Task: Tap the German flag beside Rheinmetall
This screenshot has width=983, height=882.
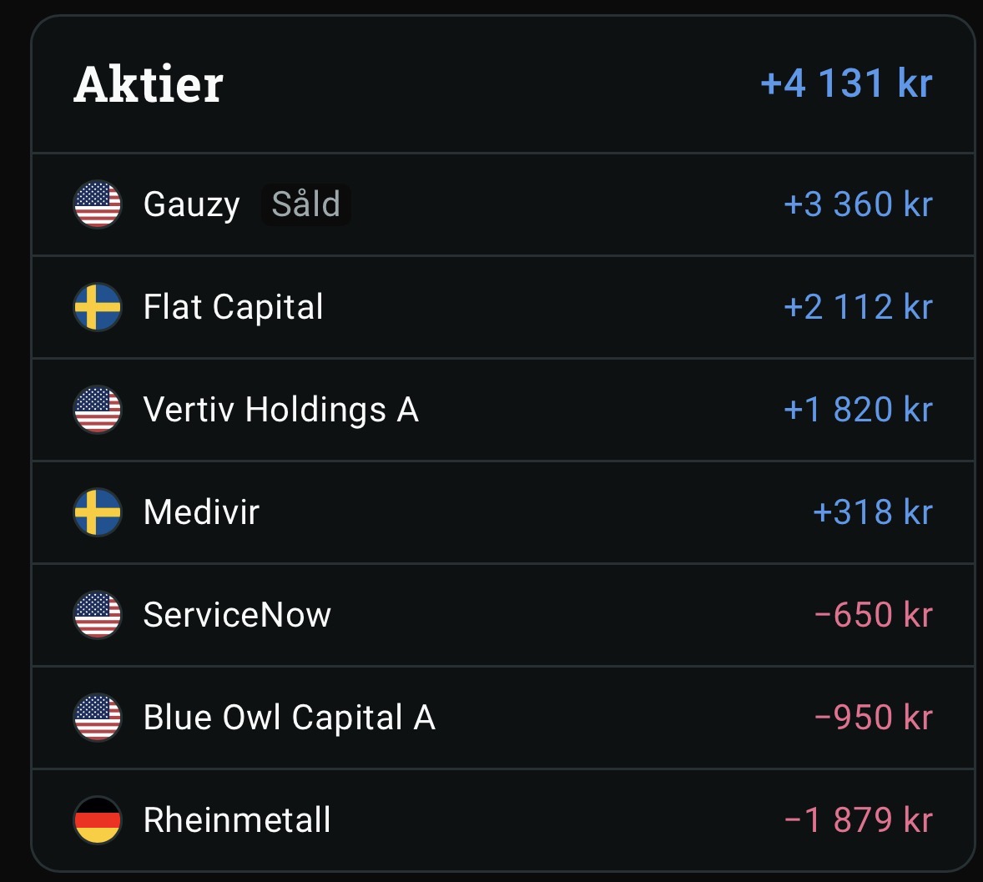Action: 97,820
